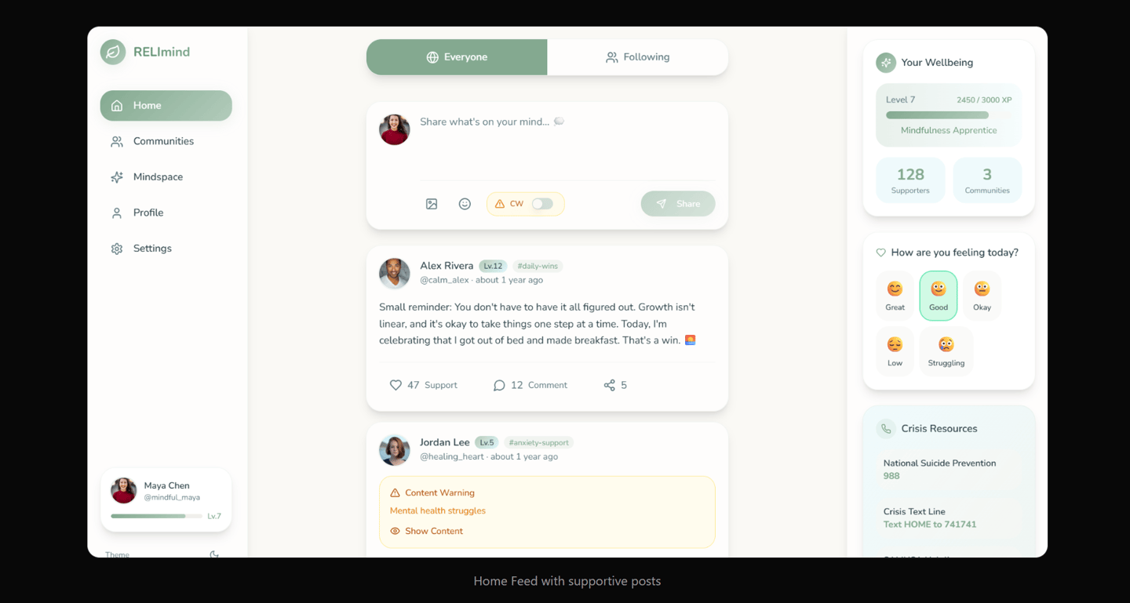Click Maya's avatar in the post composer

pyautogui.click(x=395, y=130)
